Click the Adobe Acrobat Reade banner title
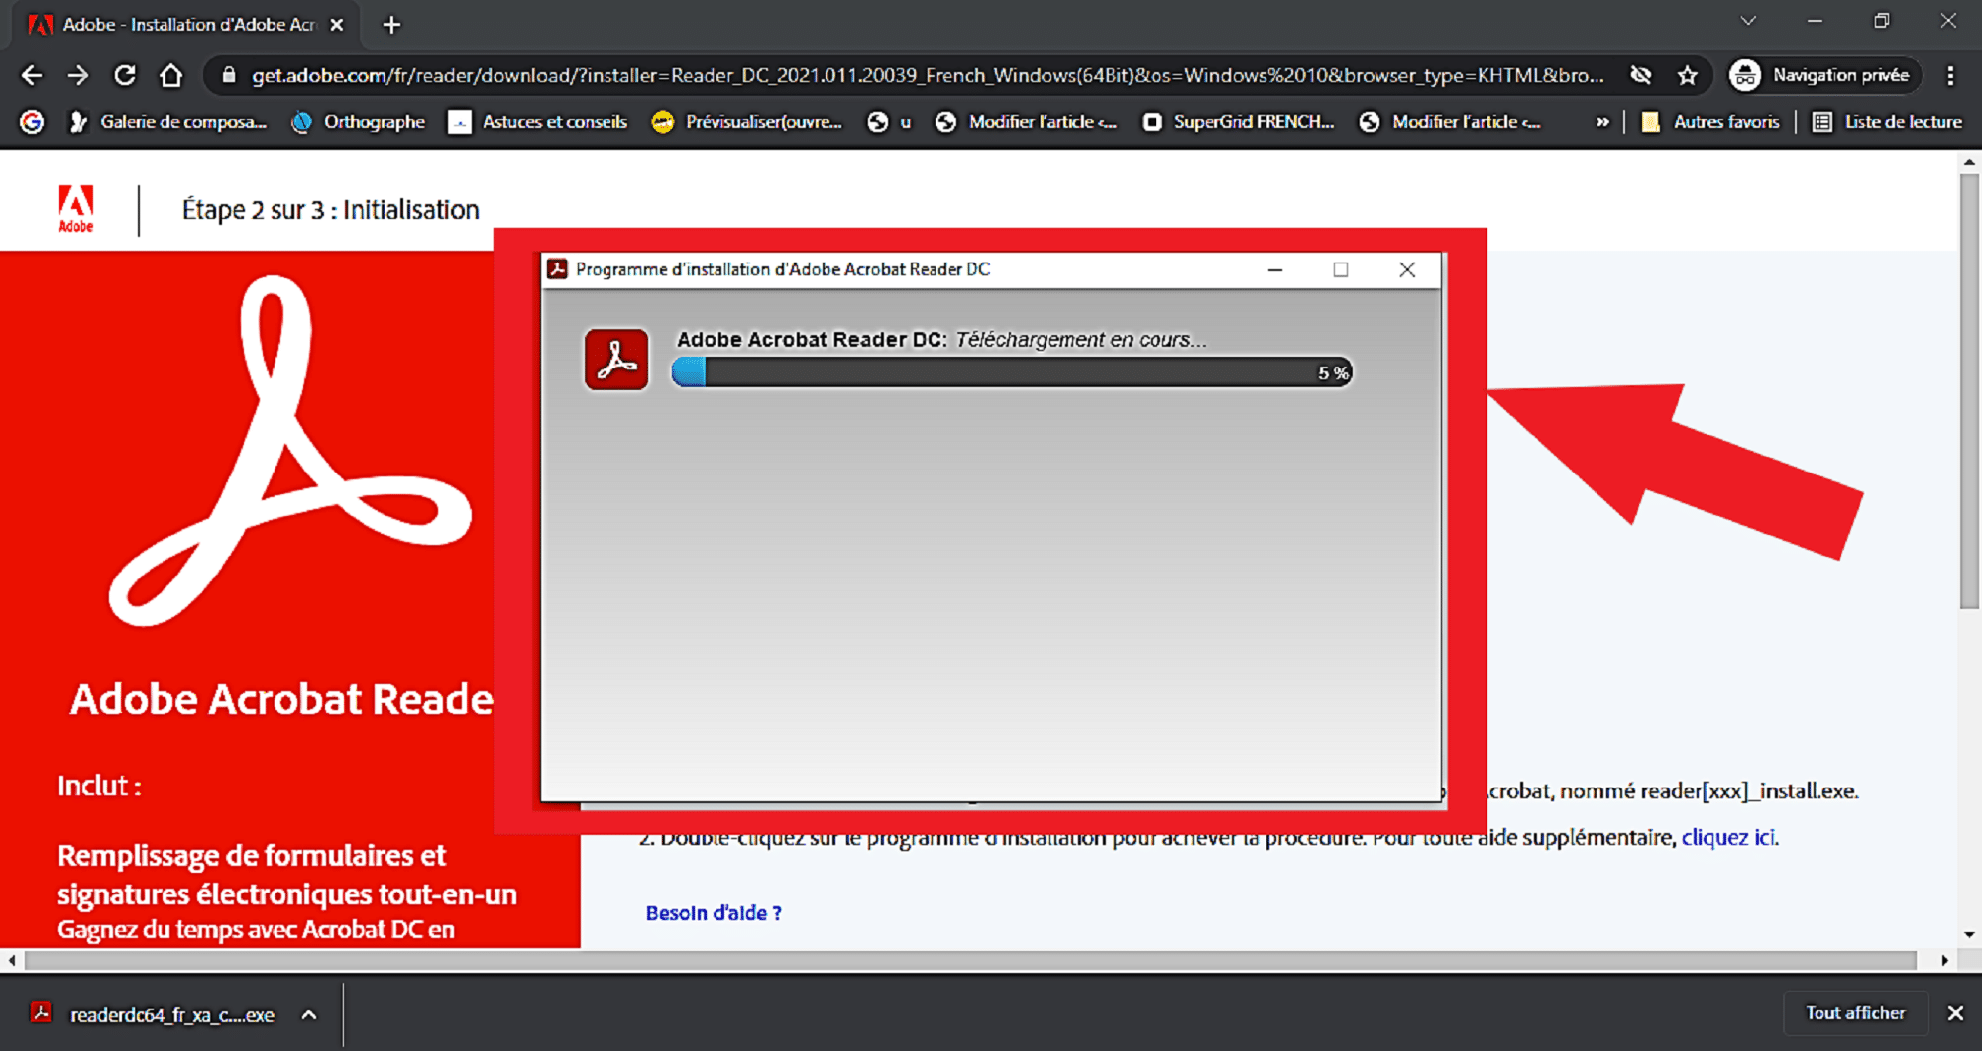This screenshot has width=1982, height=1051. pyautogui.click(x=281, y=699)
